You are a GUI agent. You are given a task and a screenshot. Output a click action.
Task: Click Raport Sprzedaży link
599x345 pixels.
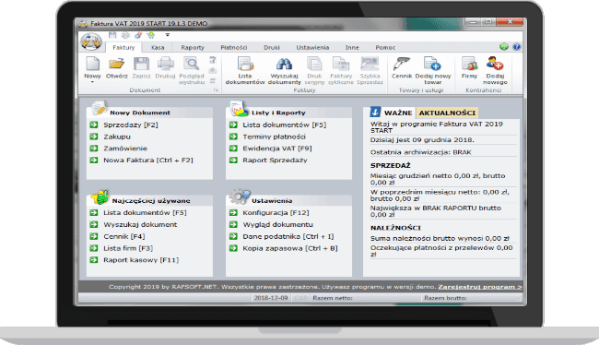coord(275,161)
